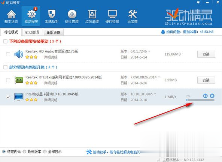Click the 119.86MB file size text
Viewport: 222px width, 162px height.
[173, 54]
